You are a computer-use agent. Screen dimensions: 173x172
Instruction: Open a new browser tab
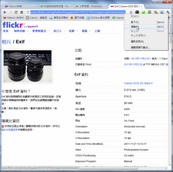148,6
